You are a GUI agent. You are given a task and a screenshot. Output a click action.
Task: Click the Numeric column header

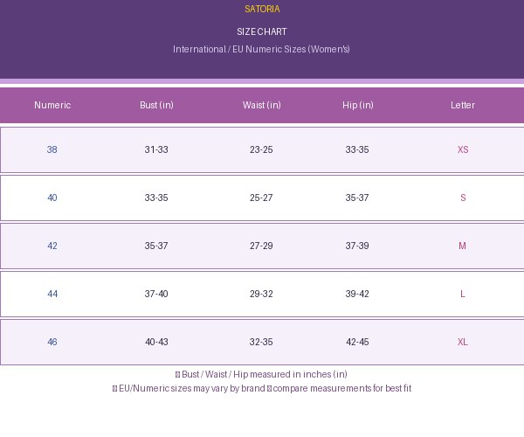click(52, 105)
